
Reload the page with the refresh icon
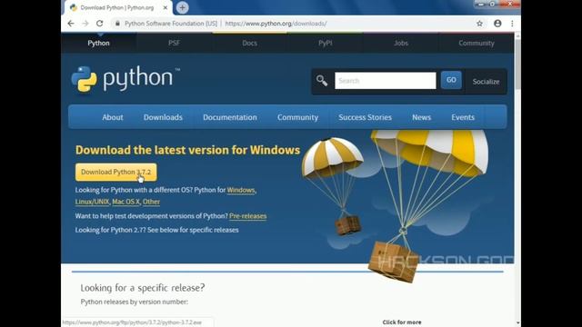[x=99, y=24]
